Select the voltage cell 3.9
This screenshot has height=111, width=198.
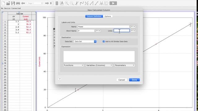[14, 30]
